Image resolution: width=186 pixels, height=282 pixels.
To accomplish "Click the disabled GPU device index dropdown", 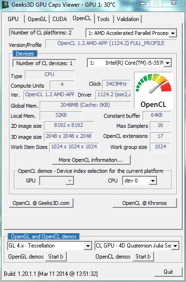I will (57, 181).
